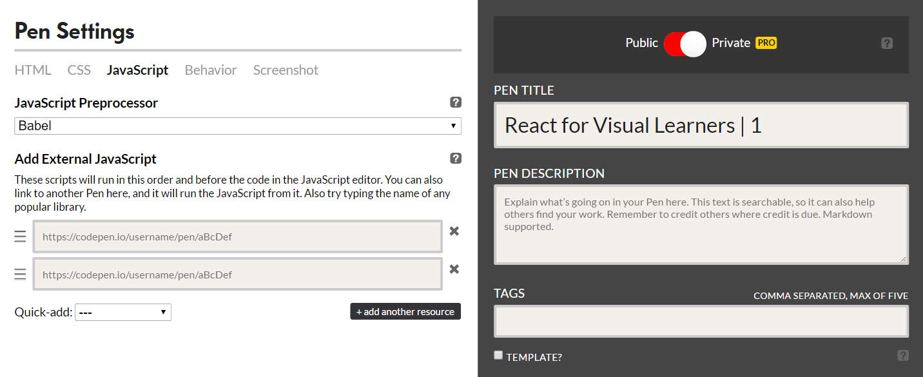923x377 pixels.
Task: Open the JavaScript Preprocessor Babel dropdown
Action: point(238,126)
